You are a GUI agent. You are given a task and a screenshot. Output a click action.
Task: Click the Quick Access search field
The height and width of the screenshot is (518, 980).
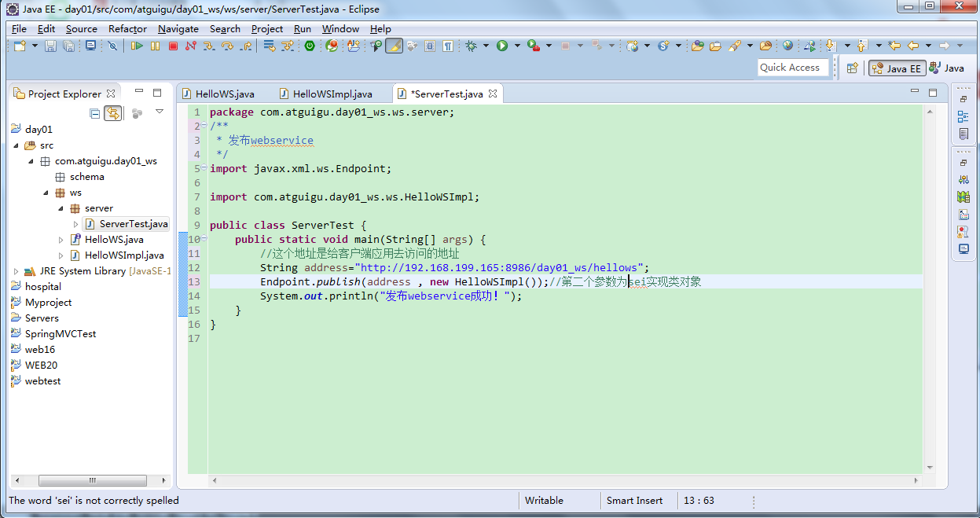[x=794, y=68]
